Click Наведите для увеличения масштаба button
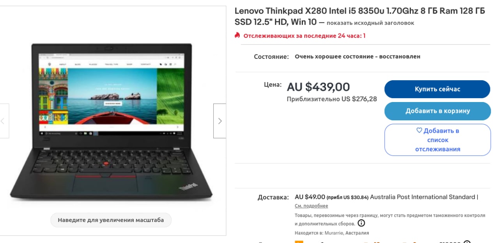The height and width of the screenshot is (243, 499). [x=111, y=220]
